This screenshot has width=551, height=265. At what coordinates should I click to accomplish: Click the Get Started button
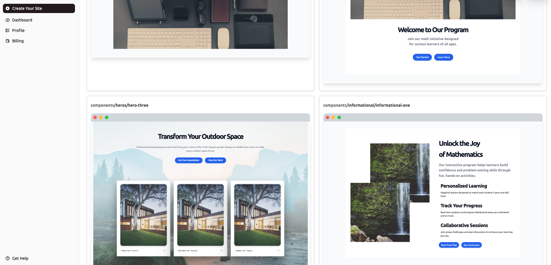click(x=422, y=57)
